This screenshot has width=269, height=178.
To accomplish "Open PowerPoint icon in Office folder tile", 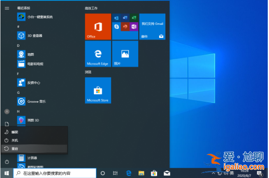I will coord(125,27).
